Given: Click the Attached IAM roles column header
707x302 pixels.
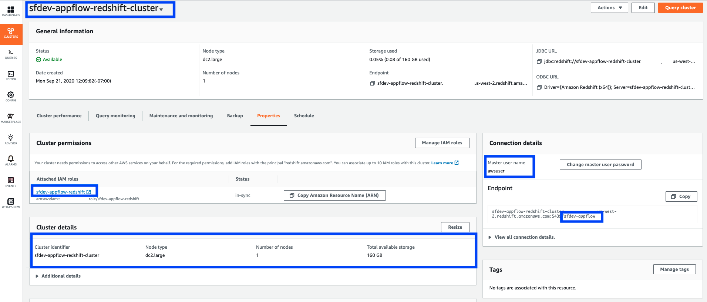Looking at the screenshot, I should 57,179.
